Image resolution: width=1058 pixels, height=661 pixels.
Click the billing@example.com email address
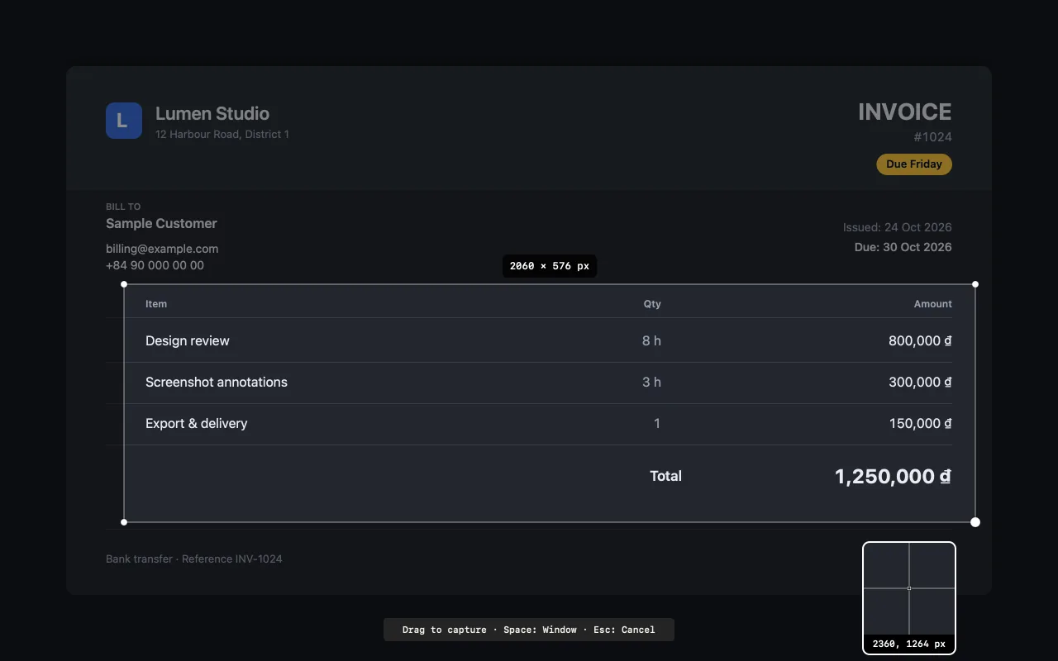(x=162, y=249)
